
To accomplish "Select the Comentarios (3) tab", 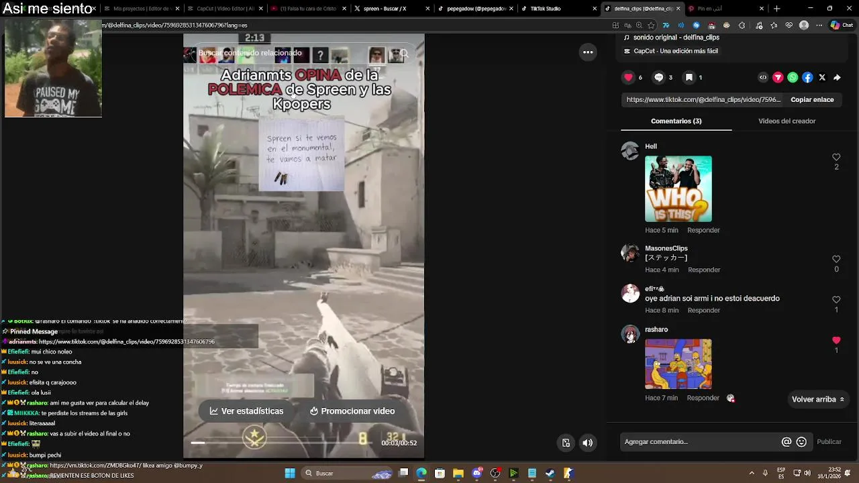I will click(676, 121).
